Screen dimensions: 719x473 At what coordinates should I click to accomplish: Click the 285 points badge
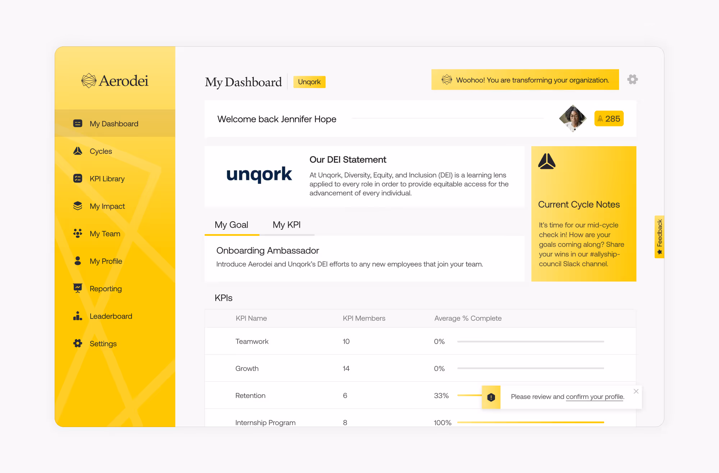click(x=609, y=119)
